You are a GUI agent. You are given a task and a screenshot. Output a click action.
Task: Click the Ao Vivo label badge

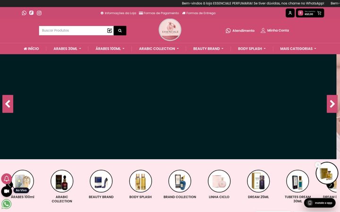point(21,190)
